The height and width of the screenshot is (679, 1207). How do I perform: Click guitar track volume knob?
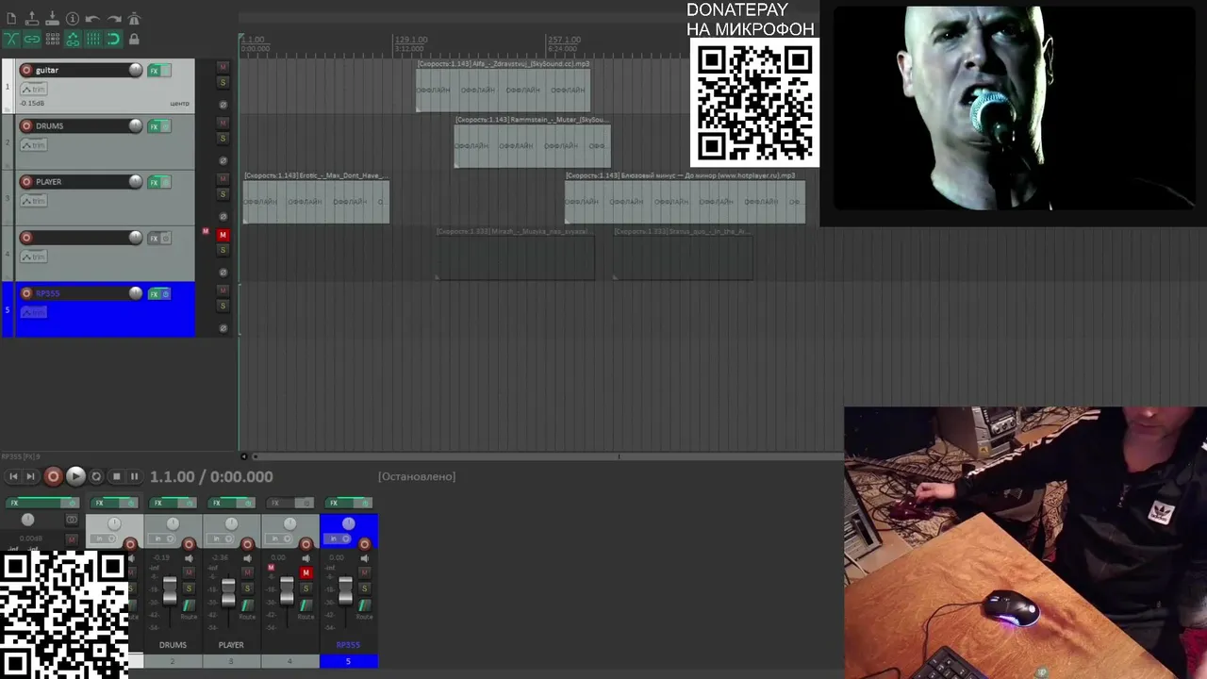(136, 70)
